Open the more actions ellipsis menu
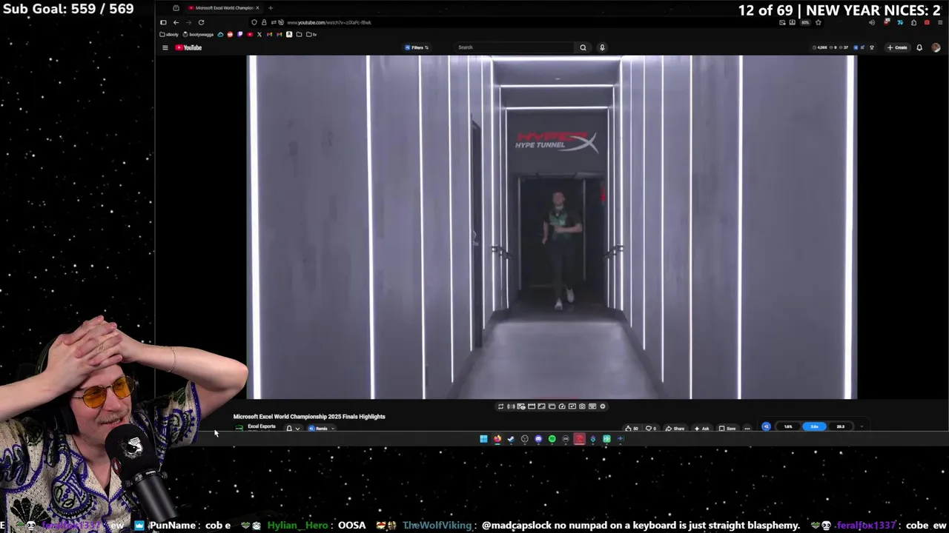Image resolution: width=949 pixels, height=533 pixels. 747,429
